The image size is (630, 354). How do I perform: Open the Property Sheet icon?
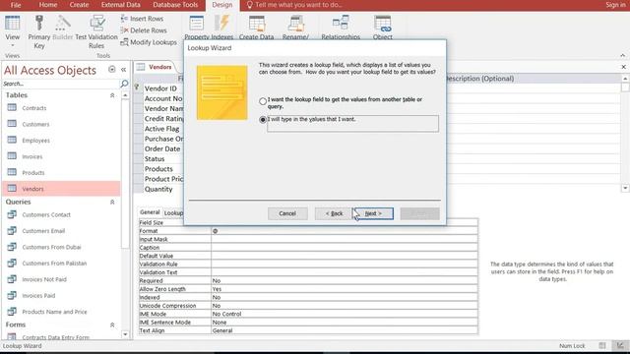click(x=196, y=24)
